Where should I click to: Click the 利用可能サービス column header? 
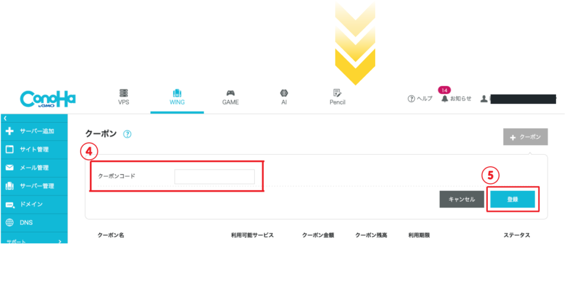(x=252, y=235)
